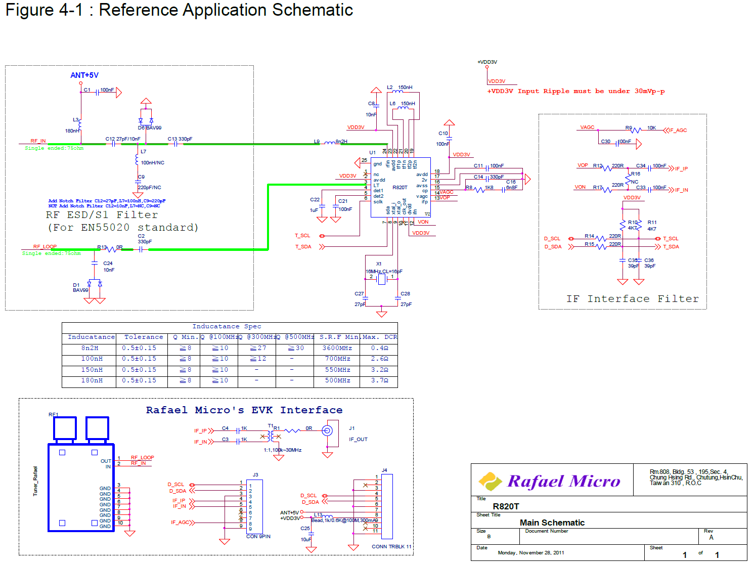Click the 'Add Notch Filter' blue note line

coord(107,201)
